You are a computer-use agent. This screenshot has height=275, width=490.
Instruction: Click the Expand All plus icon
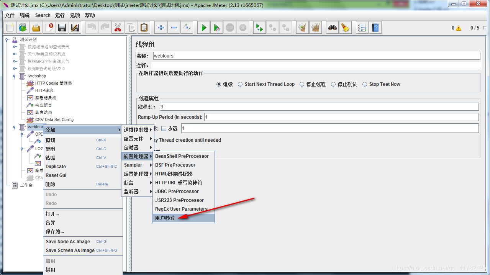(x=161, y=28)
